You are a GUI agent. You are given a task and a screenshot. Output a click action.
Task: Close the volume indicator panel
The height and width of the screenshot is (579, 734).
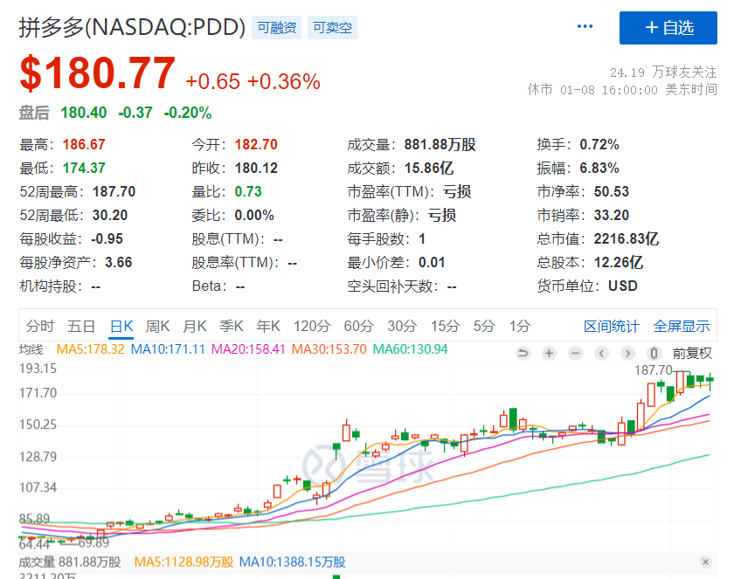pos(705,562)
